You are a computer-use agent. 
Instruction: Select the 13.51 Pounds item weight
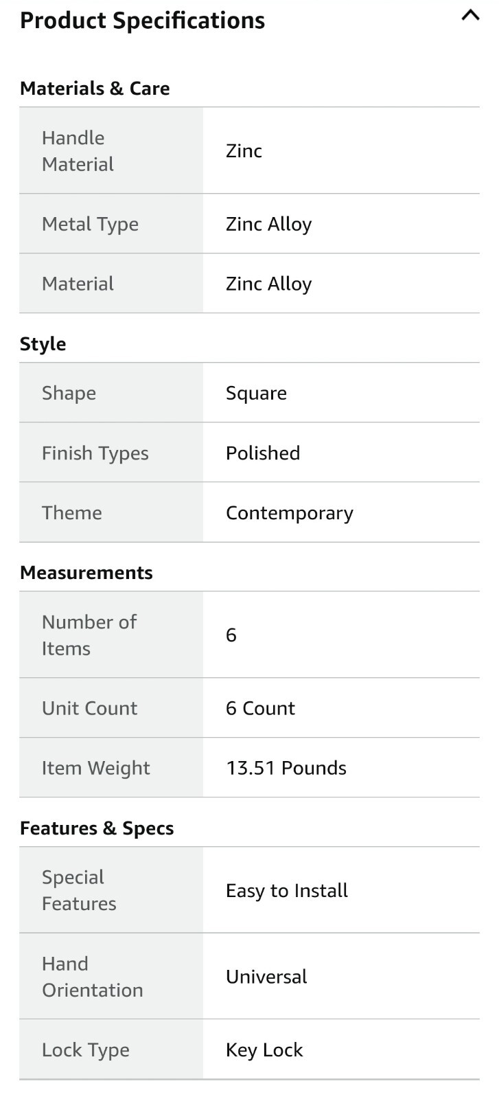286,768
